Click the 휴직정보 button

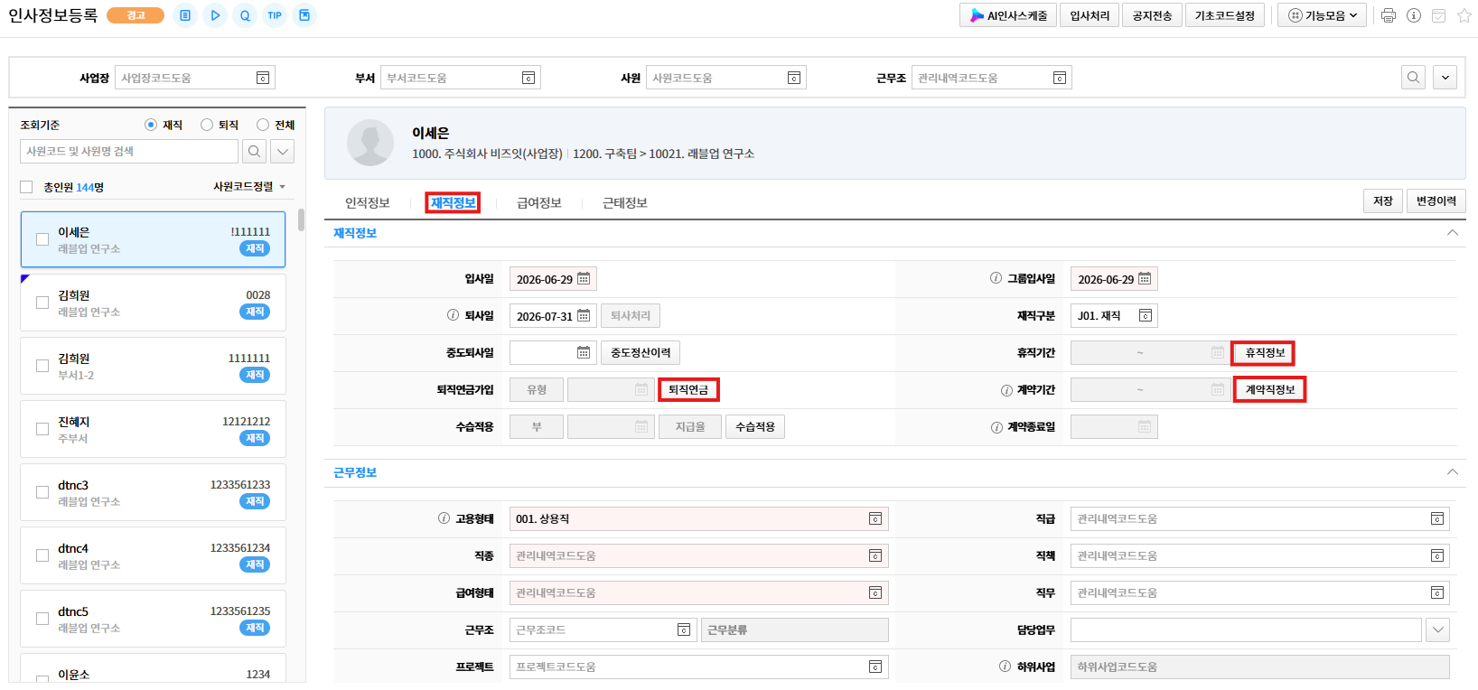tap(1265, 353)
